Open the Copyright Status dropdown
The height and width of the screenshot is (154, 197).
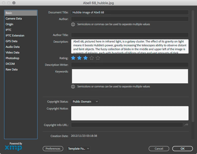pyautogui.click(x=85, y=102)
